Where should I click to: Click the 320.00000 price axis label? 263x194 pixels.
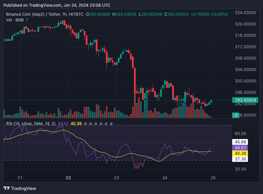click(x=245, y=24)
